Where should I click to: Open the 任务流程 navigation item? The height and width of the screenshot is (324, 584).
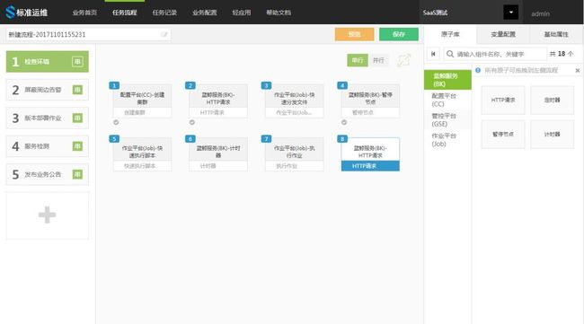(x=124, y=13)
